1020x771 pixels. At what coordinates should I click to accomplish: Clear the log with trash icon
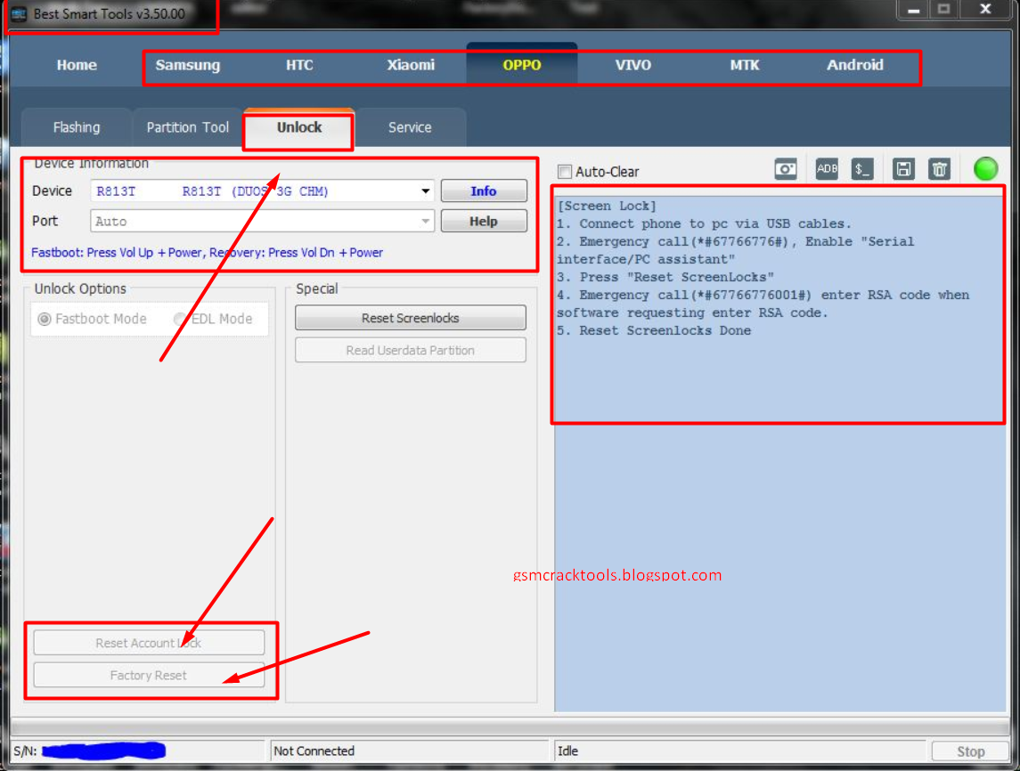(x=939, y=170)
